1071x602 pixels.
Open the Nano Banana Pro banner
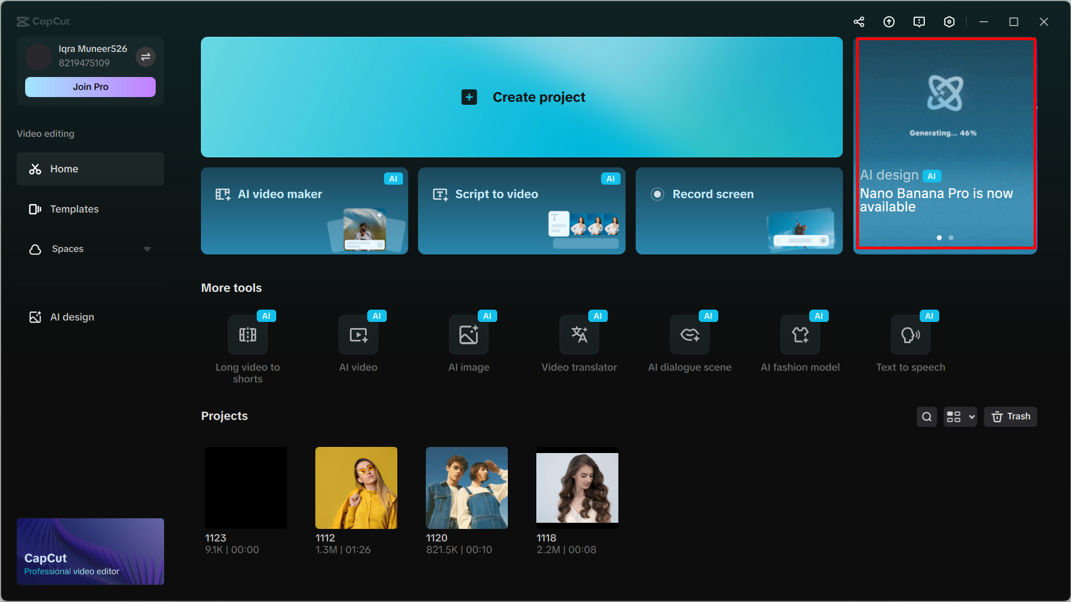tap(945, 145)
